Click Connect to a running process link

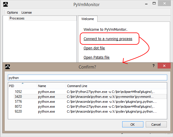coord(108,39)
